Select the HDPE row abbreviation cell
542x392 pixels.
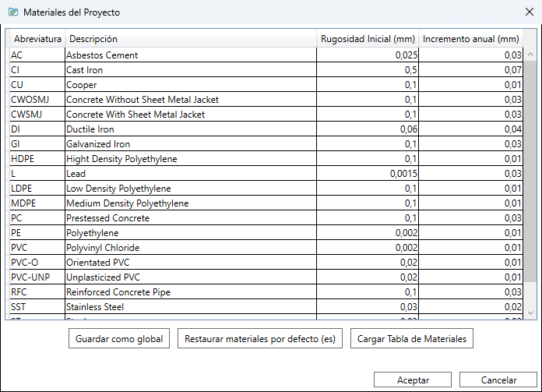(37, 159)
